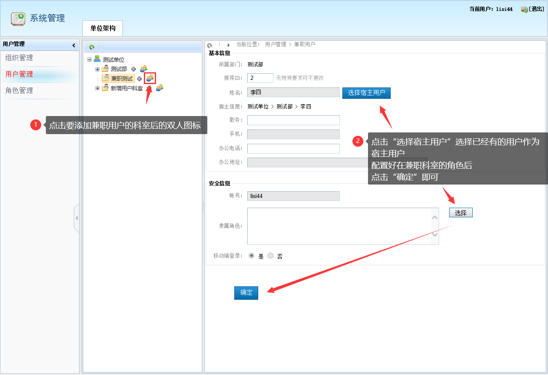This screenshot has width=548, height=375.
Task: Click the 宿主信息 value 测试单位 > 测试部 > 李四
Action: pos(279,106)
